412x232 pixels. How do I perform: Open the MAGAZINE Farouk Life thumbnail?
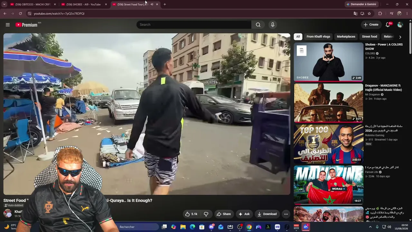pos(329,185)
